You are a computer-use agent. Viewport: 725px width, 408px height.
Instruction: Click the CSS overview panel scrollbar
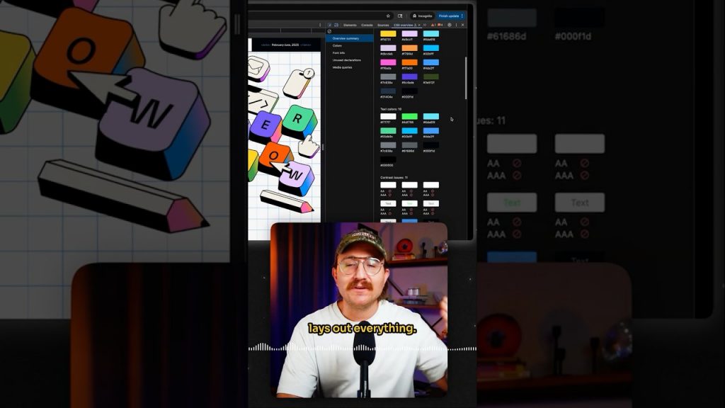click(x=466, y=78)
